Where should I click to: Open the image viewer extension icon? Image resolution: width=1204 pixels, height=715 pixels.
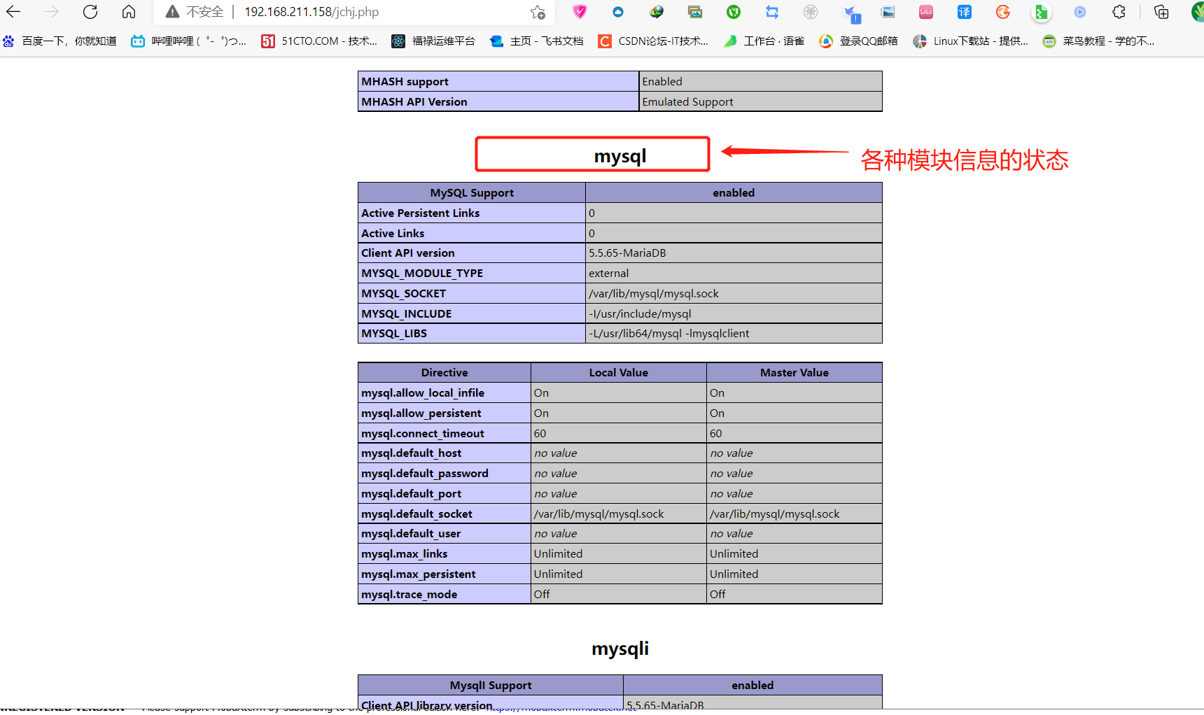tap(888, 12)
